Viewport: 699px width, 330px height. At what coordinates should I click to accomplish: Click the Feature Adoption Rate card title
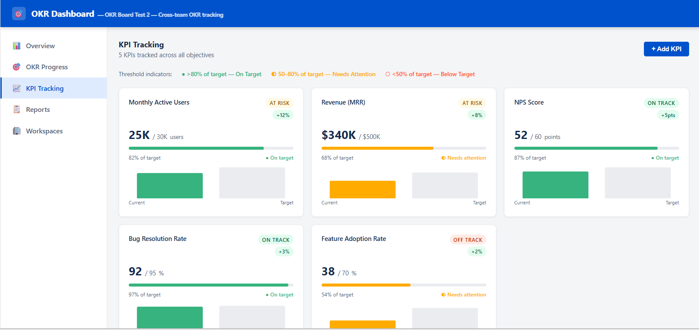click(x=354, y=239)
